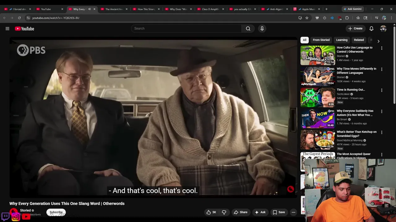Open the YouTube guide hamburger menu
396x222 pixels.
point(7,29)
